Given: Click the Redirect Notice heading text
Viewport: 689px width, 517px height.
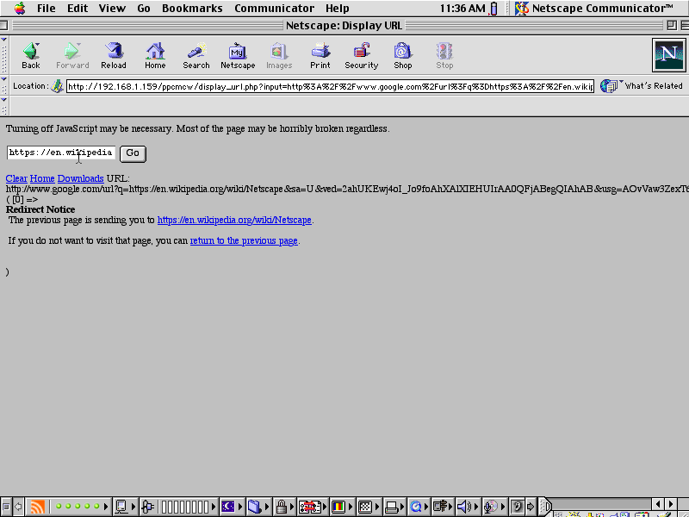Looking at the screenshot, I should tap(40, 209).
